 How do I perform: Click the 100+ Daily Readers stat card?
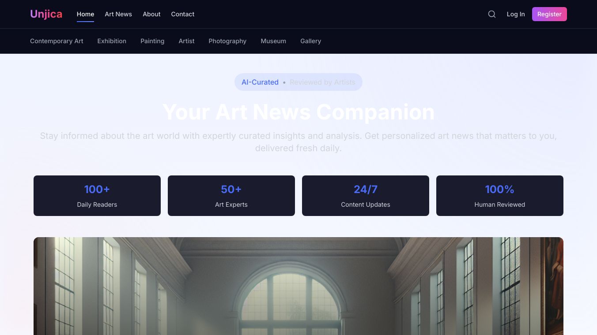click(97, 196)
